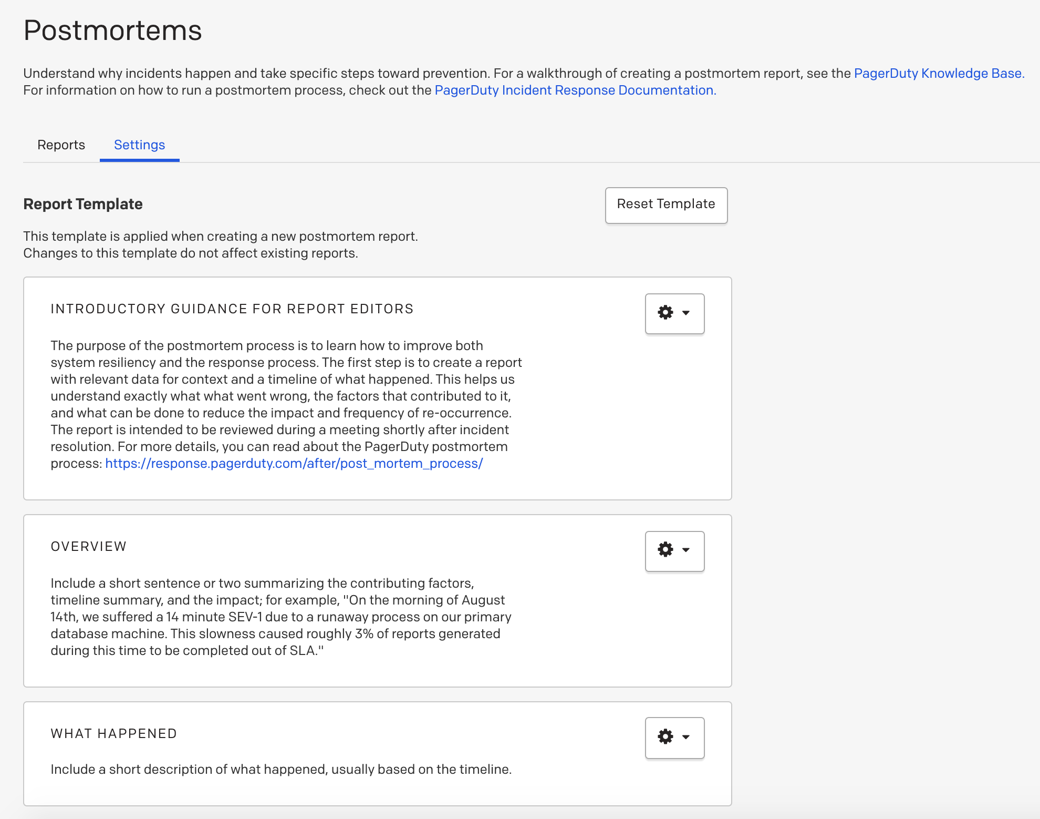Click gear icon in What Happened section
Image resolution: width=1040 pixels, height=819 pixels.
click(665, 737)
